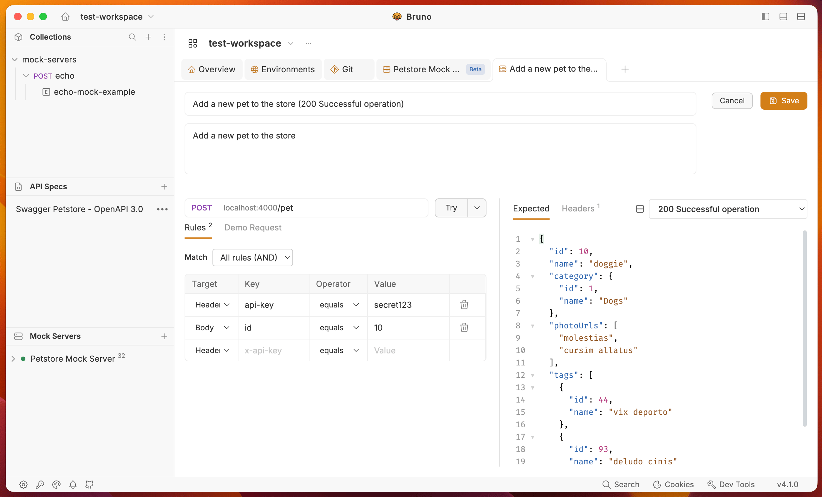The height and width of the screenshot is (497, 822).
Task: Open the workspace grid icon
Action: (x=193, y=43)
